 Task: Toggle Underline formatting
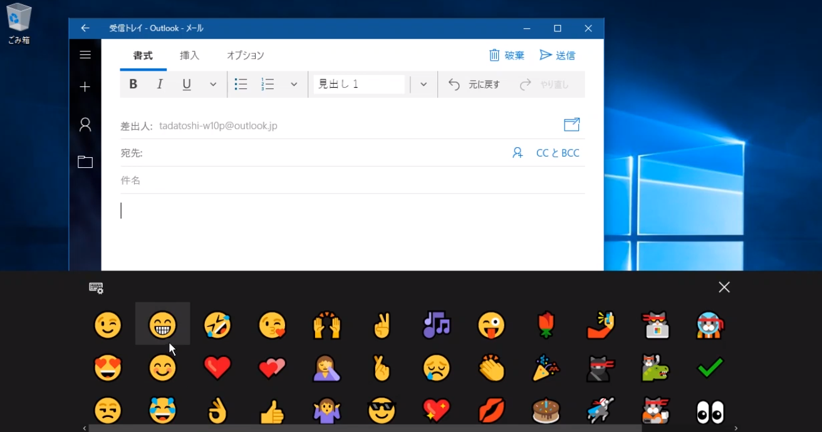click(187, 85)
